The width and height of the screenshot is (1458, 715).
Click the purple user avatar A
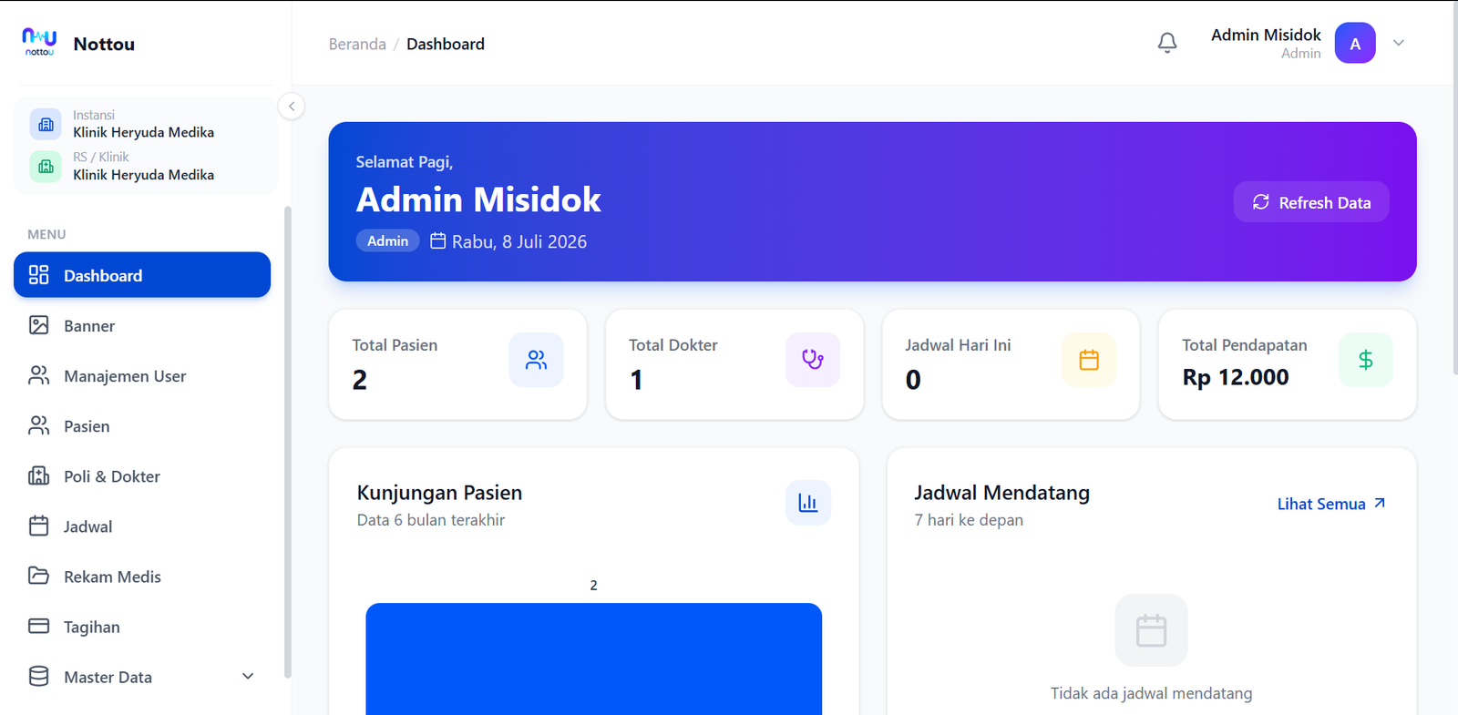coord(1355,43)
